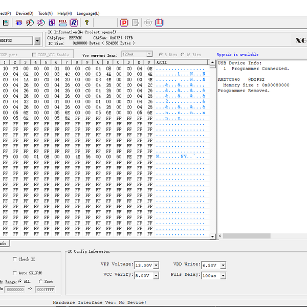307x307 pixels.
Task: Open the Device(D) menu
Action: pos(25,13)
